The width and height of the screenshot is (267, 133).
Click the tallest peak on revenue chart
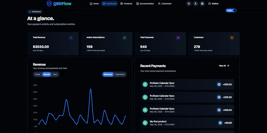click(90, 89)
